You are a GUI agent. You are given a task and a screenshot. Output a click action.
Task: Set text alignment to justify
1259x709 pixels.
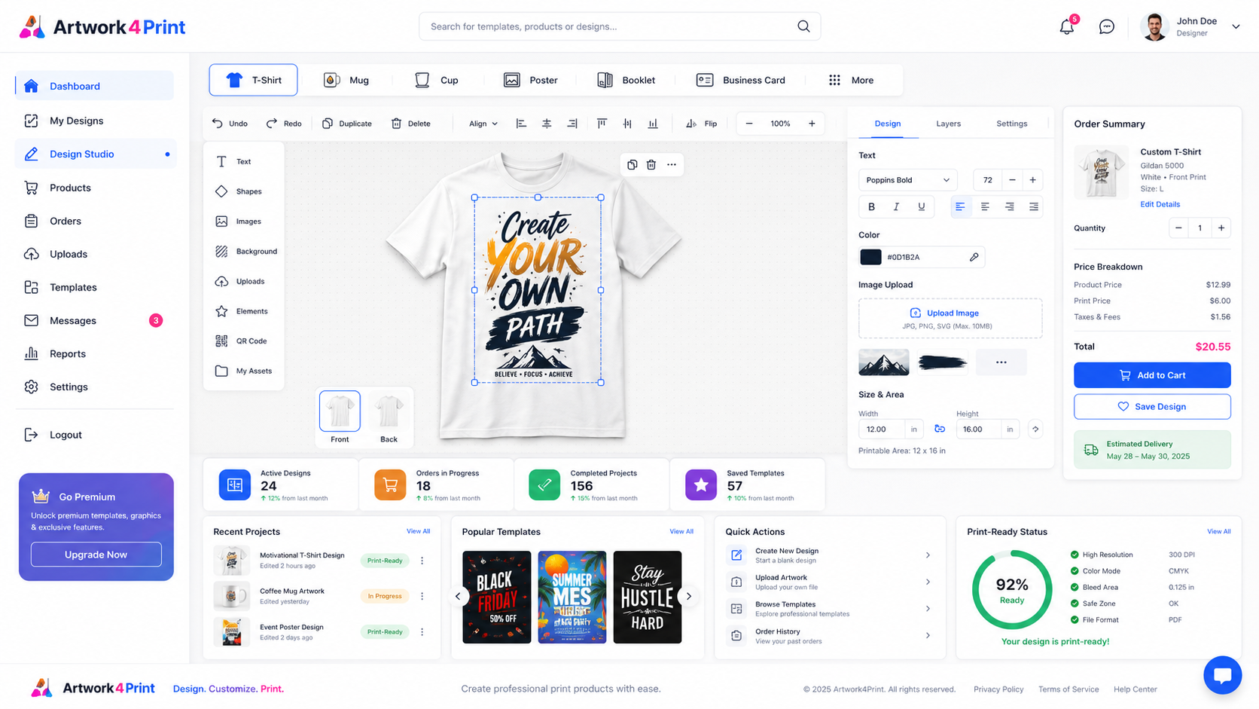[x=1034, y=206]
